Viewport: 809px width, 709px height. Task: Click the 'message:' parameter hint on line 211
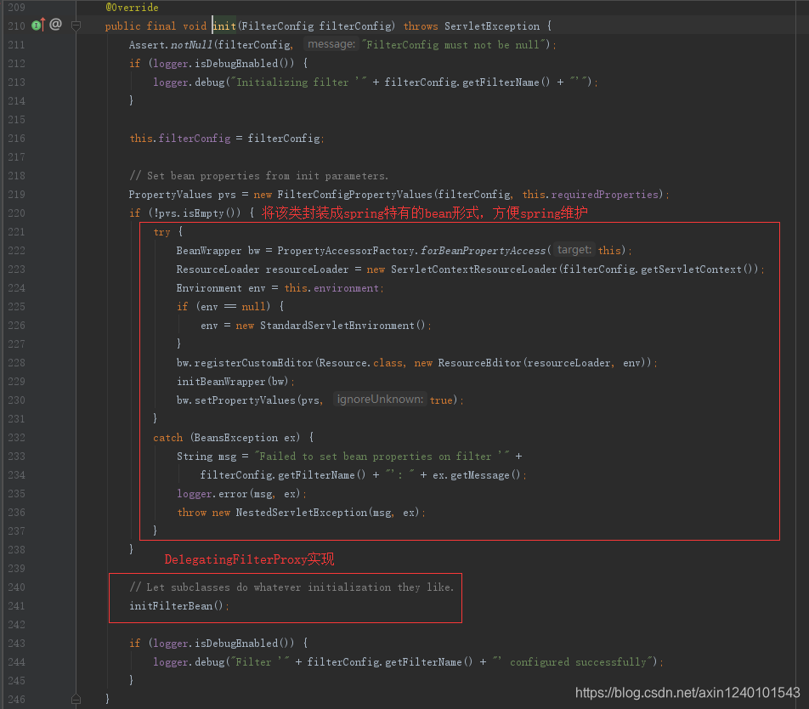(x=331, y=44)
